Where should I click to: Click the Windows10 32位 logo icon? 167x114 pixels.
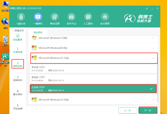[34, 58]
